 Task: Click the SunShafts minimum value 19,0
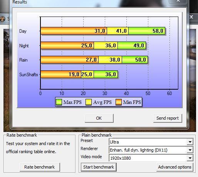(x=74, y=74)
